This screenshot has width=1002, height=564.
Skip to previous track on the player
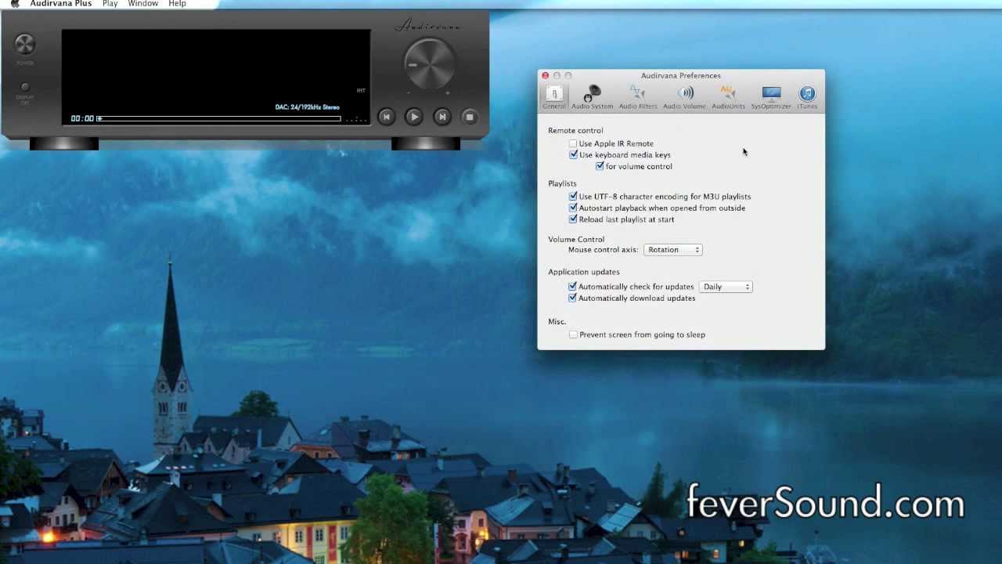[386, 117]
